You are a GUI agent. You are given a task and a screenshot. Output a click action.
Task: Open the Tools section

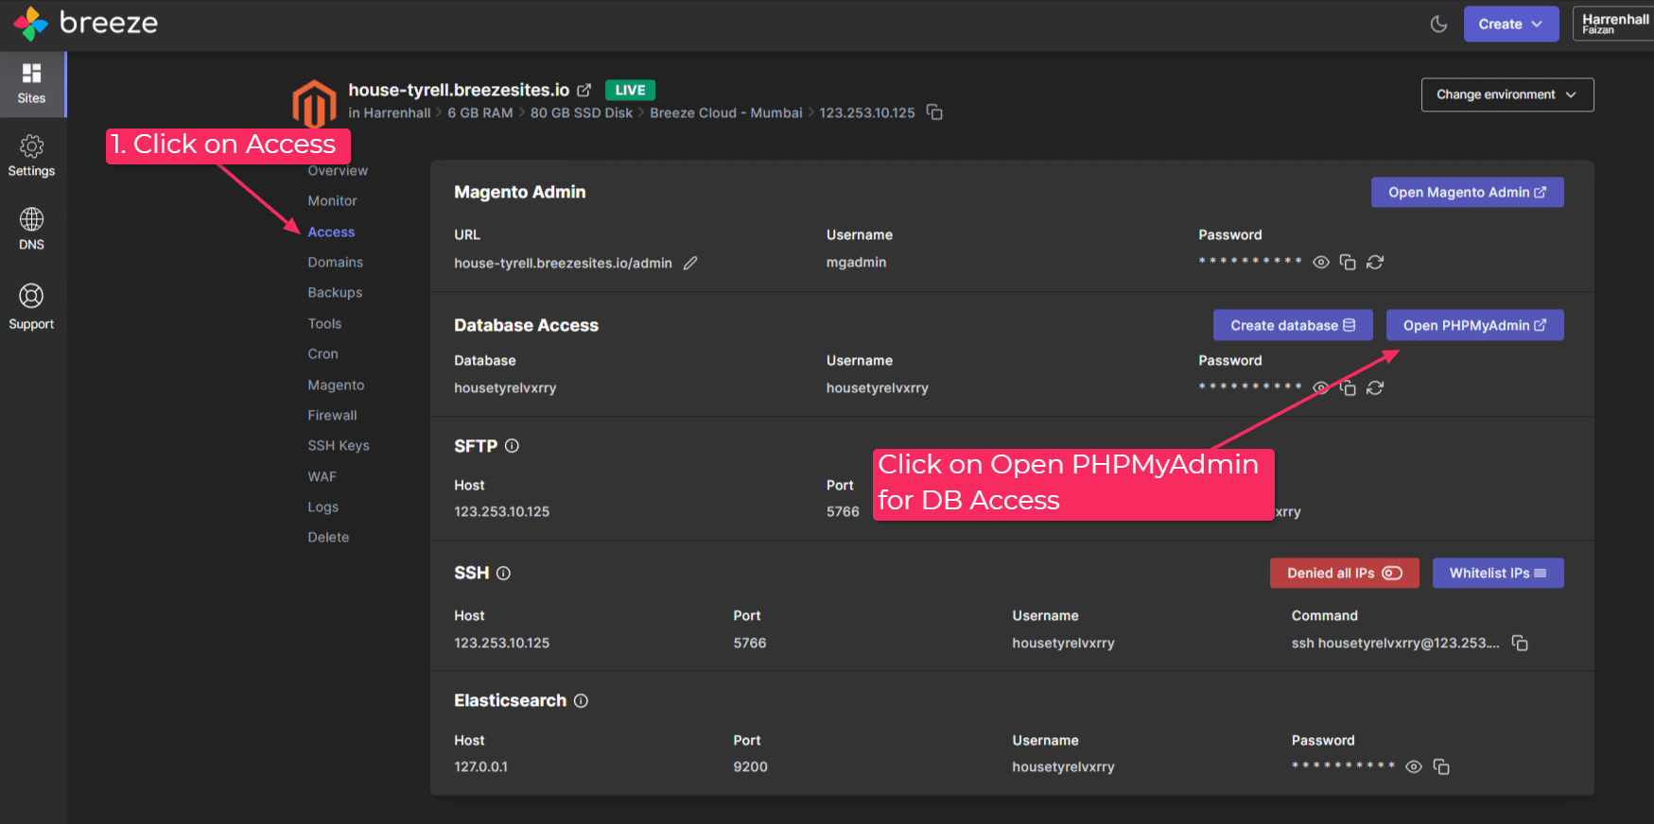(324, 323)
